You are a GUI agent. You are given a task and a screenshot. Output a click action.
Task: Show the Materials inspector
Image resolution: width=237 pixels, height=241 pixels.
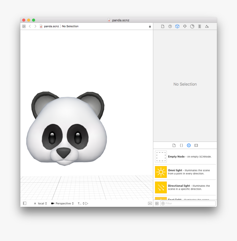192,26
